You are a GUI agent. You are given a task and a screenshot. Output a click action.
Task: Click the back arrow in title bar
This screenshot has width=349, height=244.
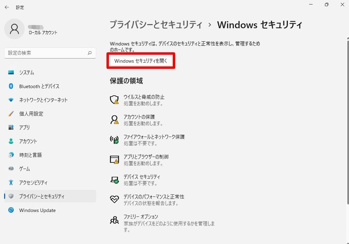7,7
